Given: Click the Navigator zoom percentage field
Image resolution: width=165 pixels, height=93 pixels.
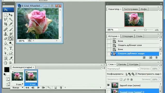Looking at the screenshot, I should coord(112,30).
